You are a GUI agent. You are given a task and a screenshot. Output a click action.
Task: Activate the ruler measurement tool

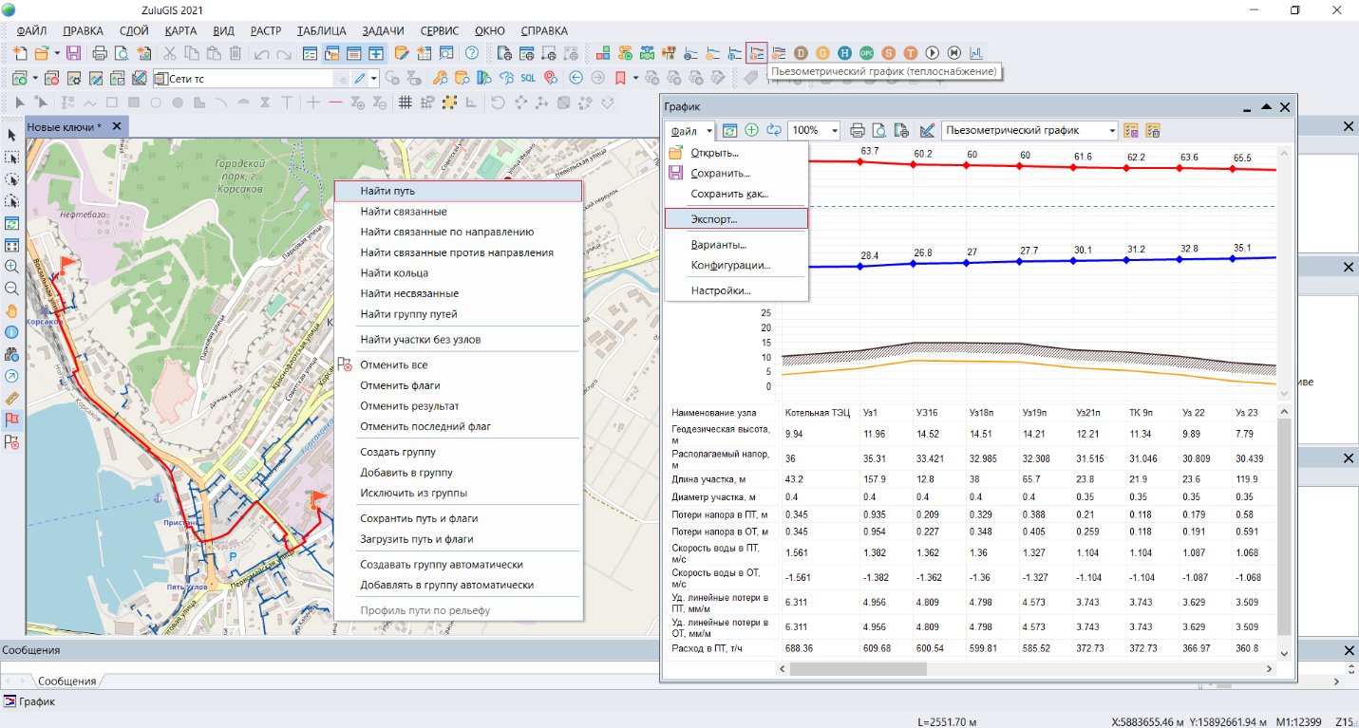12,398
